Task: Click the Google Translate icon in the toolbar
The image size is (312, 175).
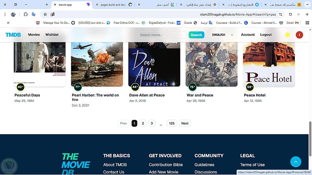Action: (34, 14)
